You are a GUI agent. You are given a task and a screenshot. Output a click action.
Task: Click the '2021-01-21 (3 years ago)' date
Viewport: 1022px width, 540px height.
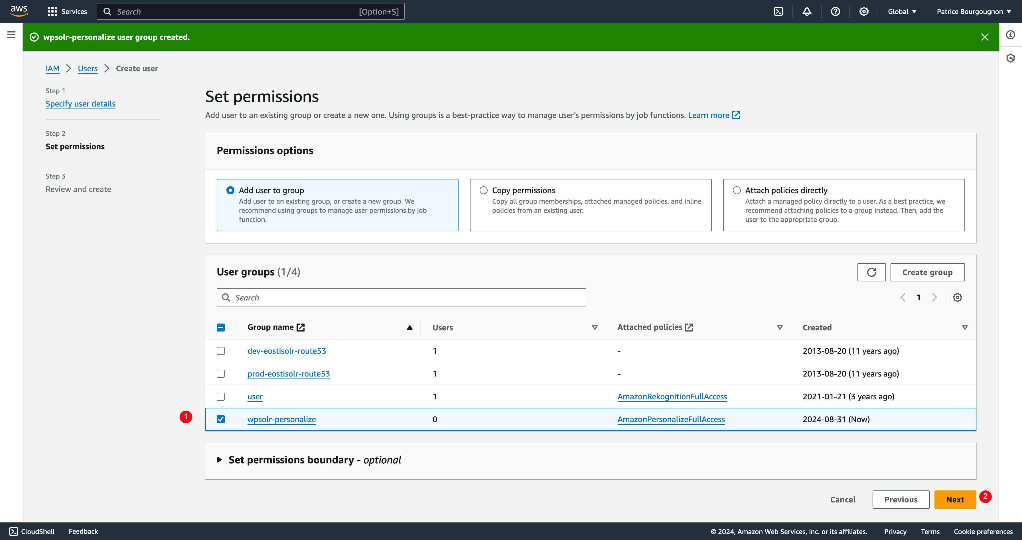point(848,396)
